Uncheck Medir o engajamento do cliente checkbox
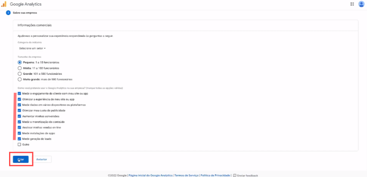Screen dimensions: 367x177 point(19,94)
